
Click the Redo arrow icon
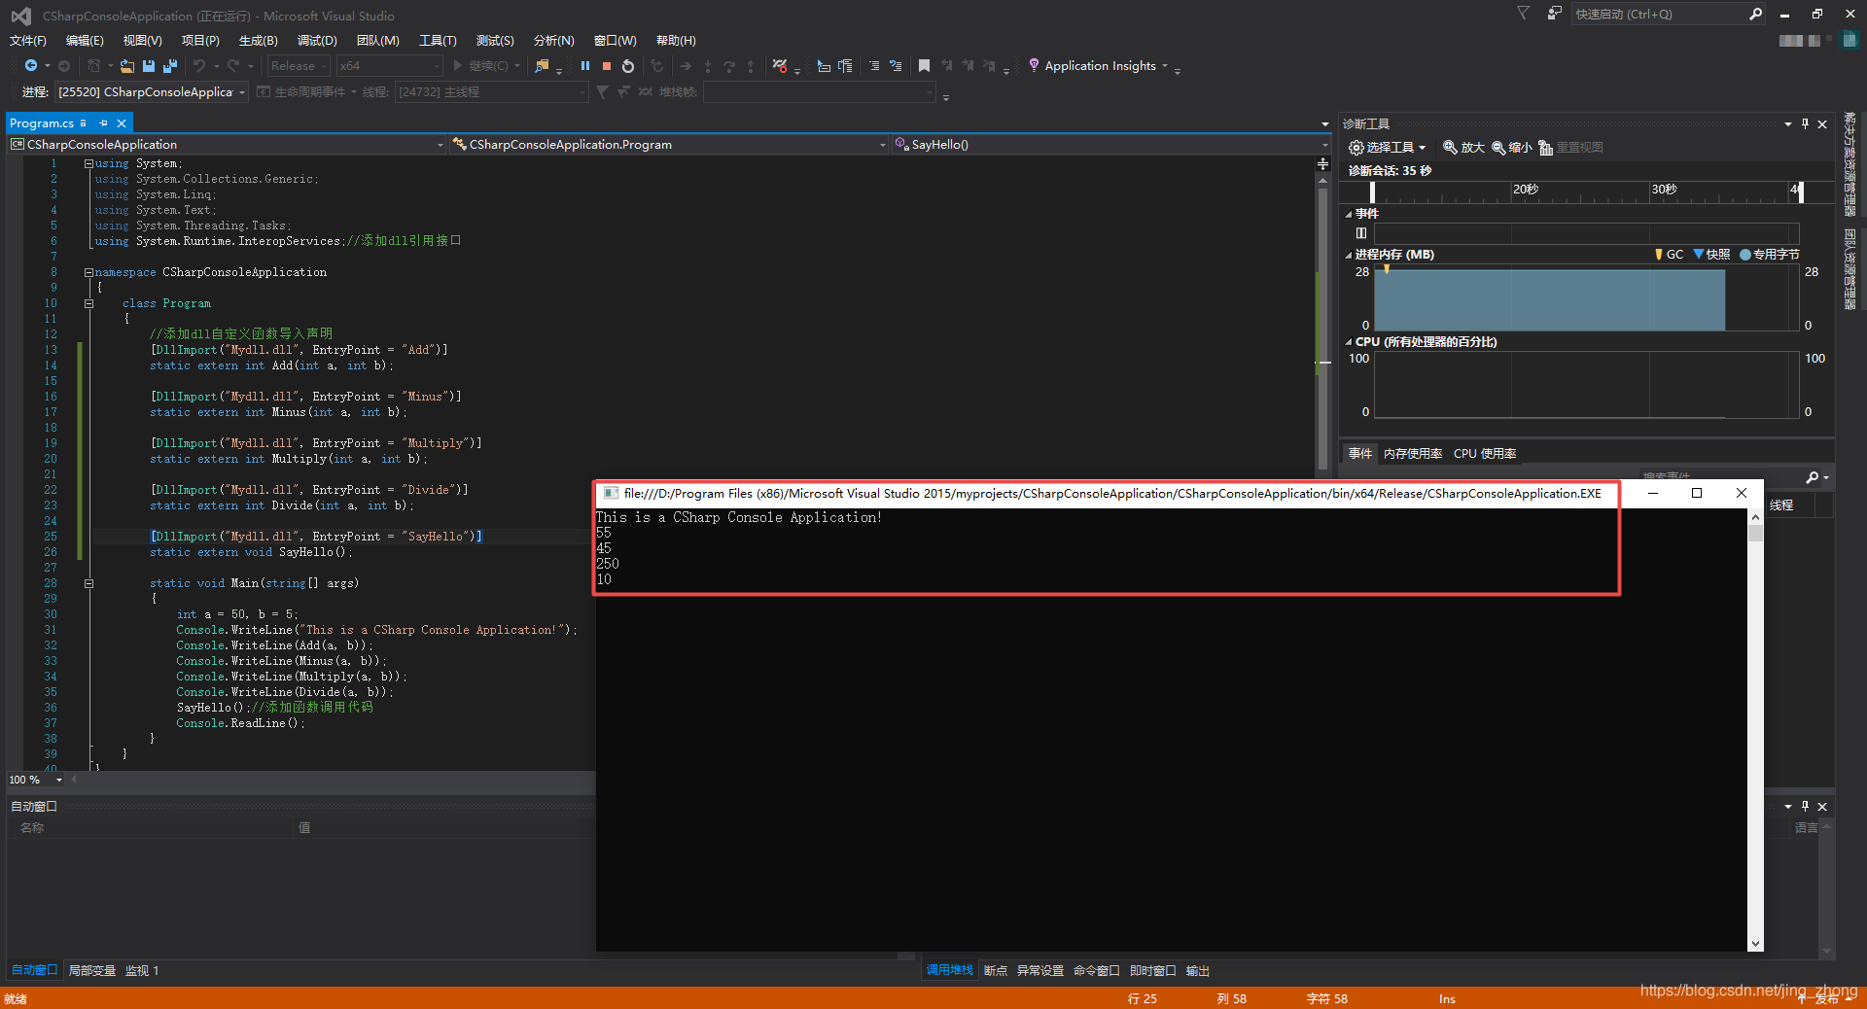click(233, 66)
